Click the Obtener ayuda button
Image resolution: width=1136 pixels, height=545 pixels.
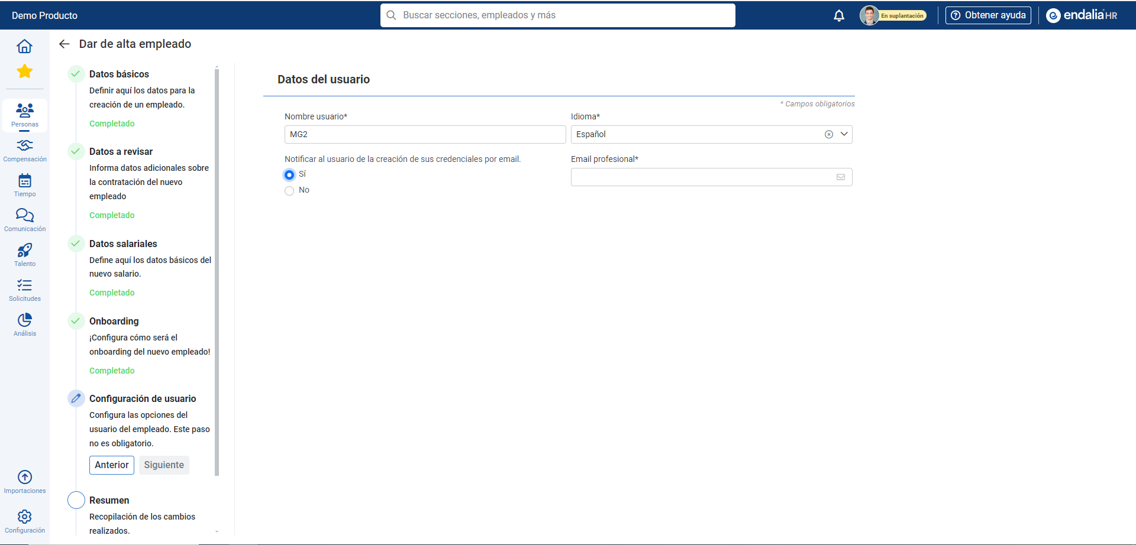[x=988, y=15]
